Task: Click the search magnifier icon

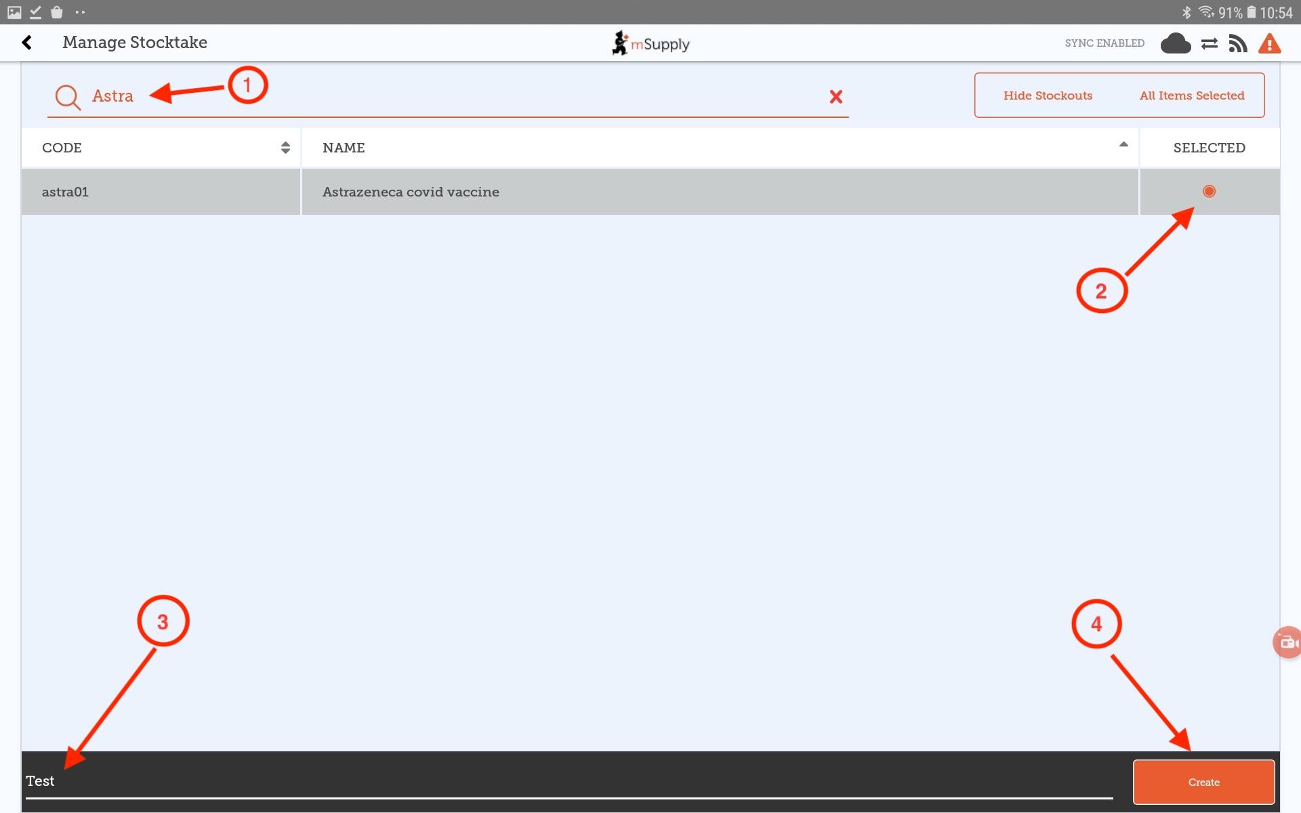Action: tap(68, 97)
